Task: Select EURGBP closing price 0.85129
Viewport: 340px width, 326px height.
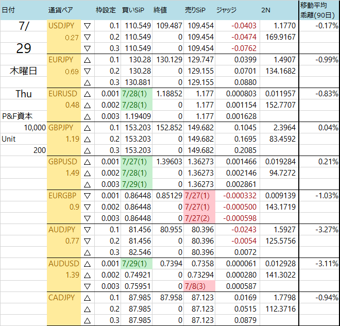Action: [169, 196]
